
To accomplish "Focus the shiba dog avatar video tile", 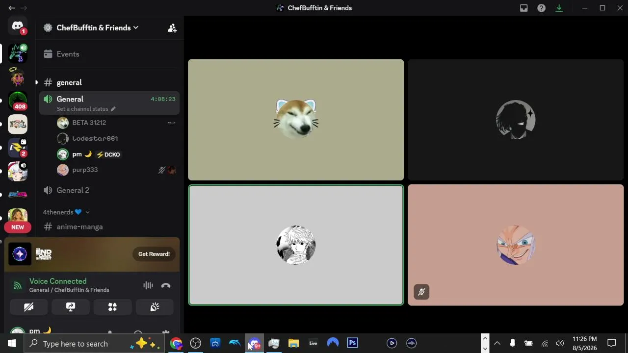I will coord(296,120).
